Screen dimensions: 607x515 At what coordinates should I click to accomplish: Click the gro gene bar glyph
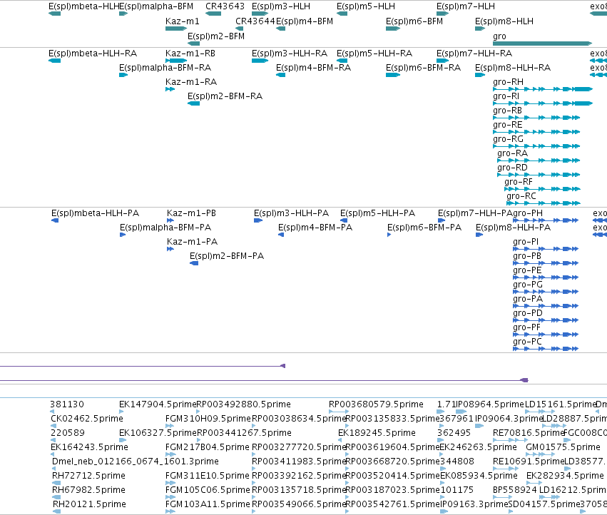[x=542, y=44]
